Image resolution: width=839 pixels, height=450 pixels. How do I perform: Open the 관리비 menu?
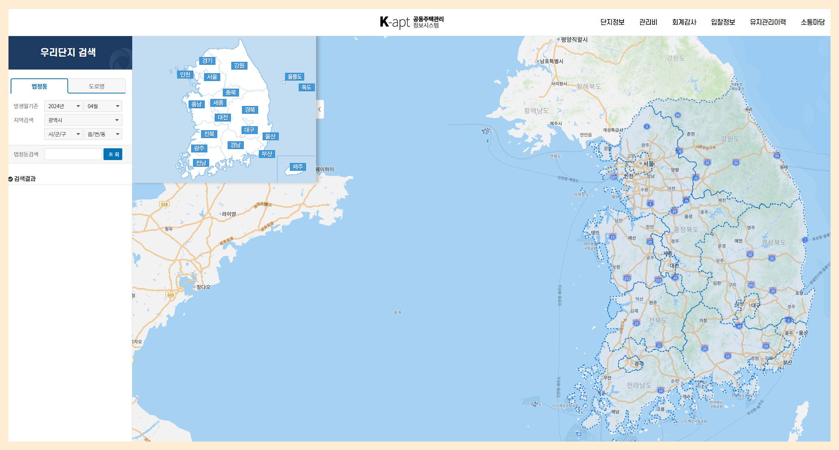648,22
